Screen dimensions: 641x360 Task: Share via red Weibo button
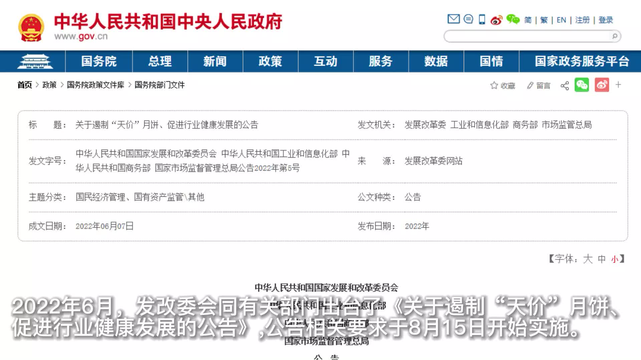pyautogui.click(x=602, y=85)
